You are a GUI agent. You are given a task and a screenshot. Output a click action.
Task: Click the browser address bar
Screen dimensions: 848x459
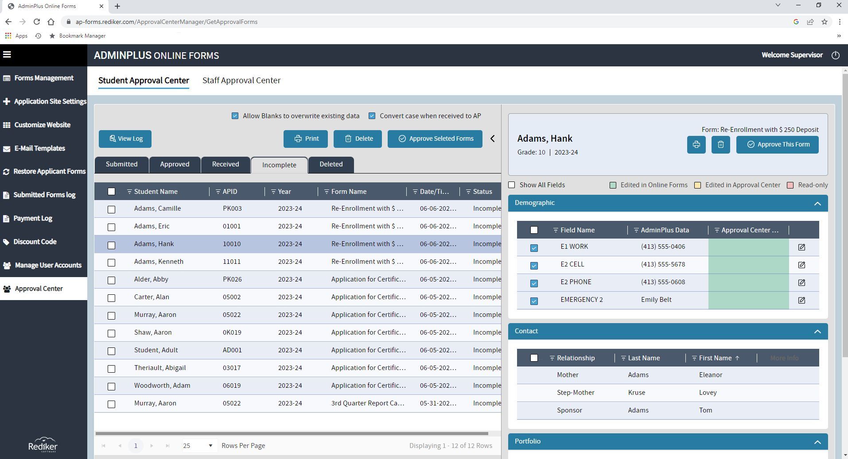425,22
